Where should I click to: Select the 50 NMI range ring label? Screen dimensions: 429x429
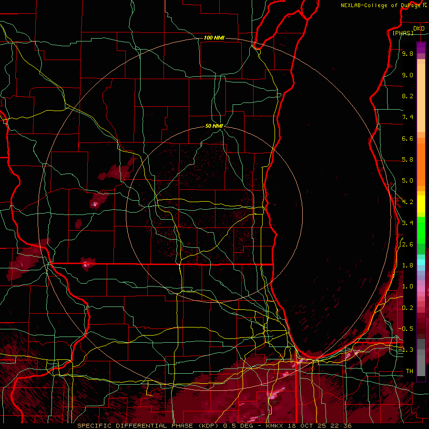pyautogui.click(x=214, y=126)
